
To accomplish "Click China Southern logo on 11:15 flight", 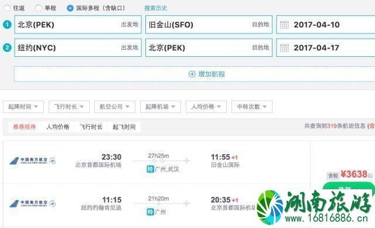I will point(33,203).
